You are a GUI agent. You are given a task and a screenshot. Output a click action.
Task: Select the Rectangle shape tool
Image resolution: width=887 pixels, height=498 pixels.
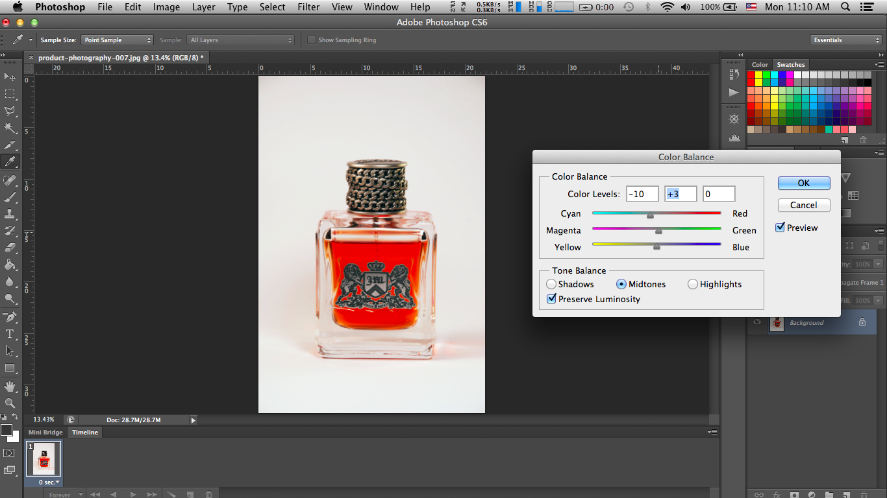10,368
